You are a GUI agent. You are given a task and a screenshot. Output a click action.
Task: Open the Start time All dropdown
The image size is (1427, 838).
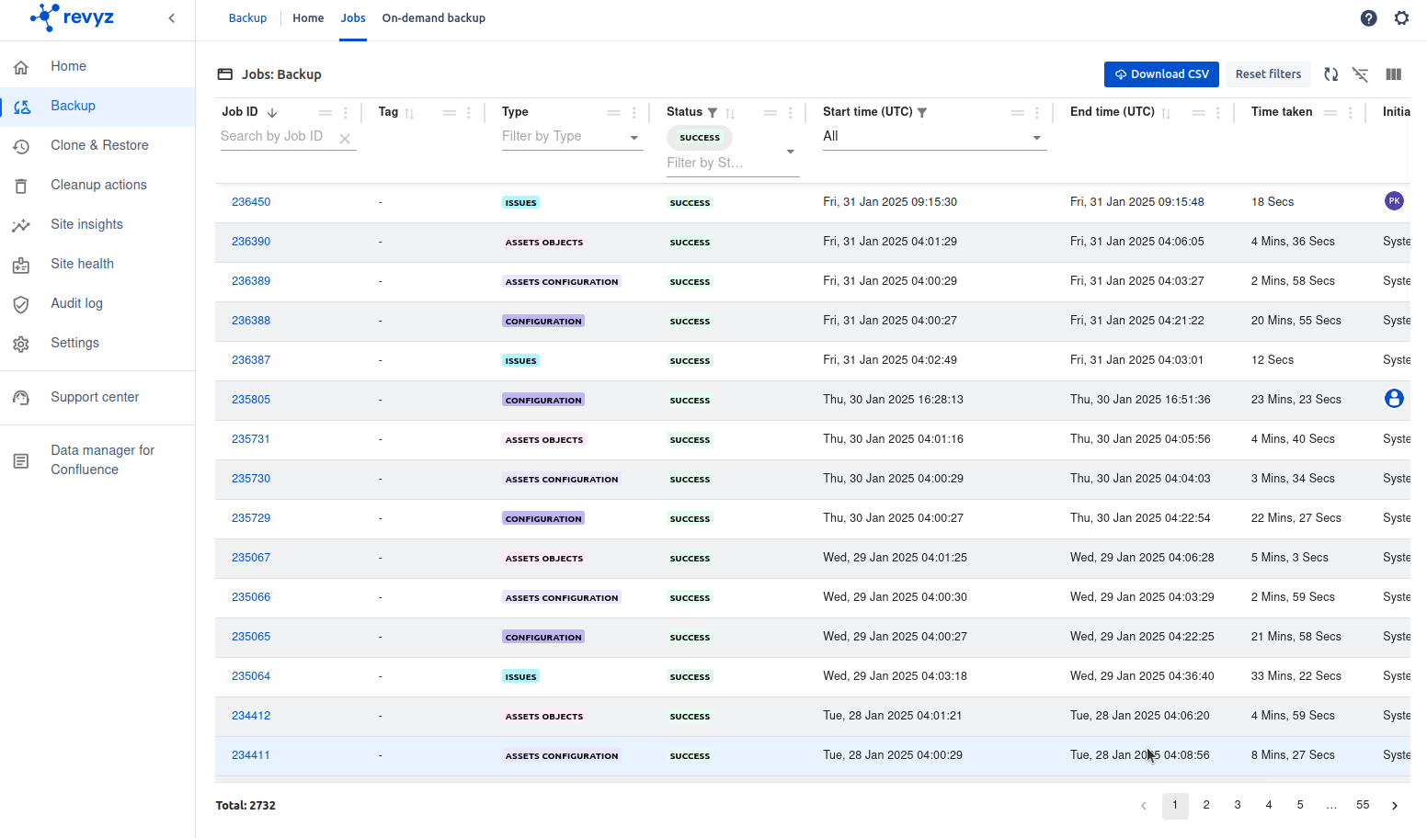(1036, 138)
